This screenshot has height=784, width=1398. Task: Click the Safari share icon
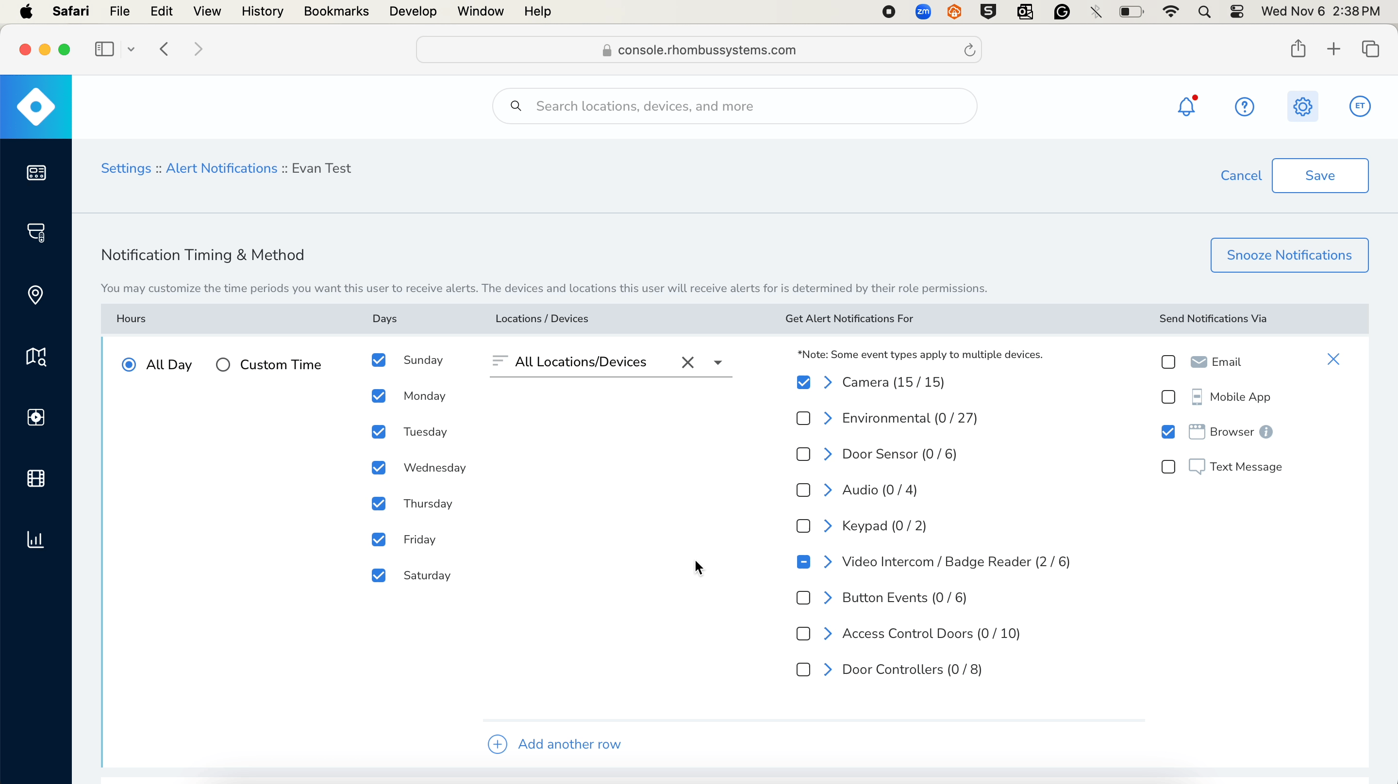[1298, 49]
